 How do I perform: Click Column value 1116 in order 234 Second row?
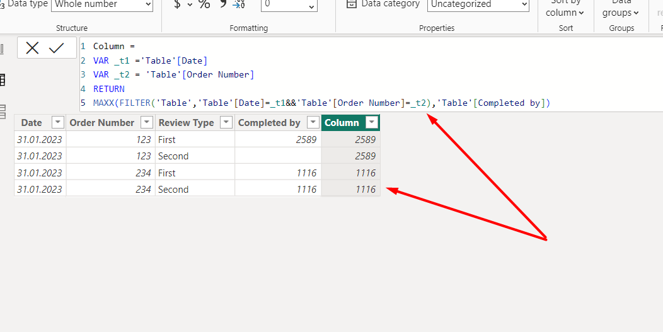[x=351, y=189]
